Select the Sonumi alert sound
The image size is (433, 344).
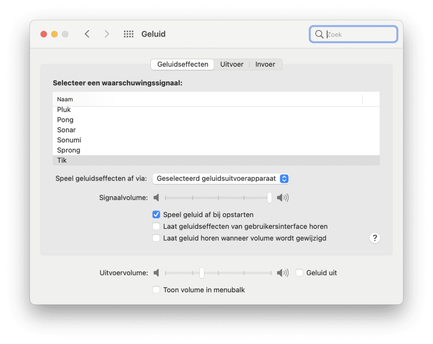point(216,140)
